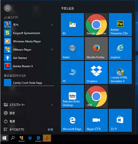Click the Adobe Reader X icon
Viewport: 138px width, 144px height.
7,66
